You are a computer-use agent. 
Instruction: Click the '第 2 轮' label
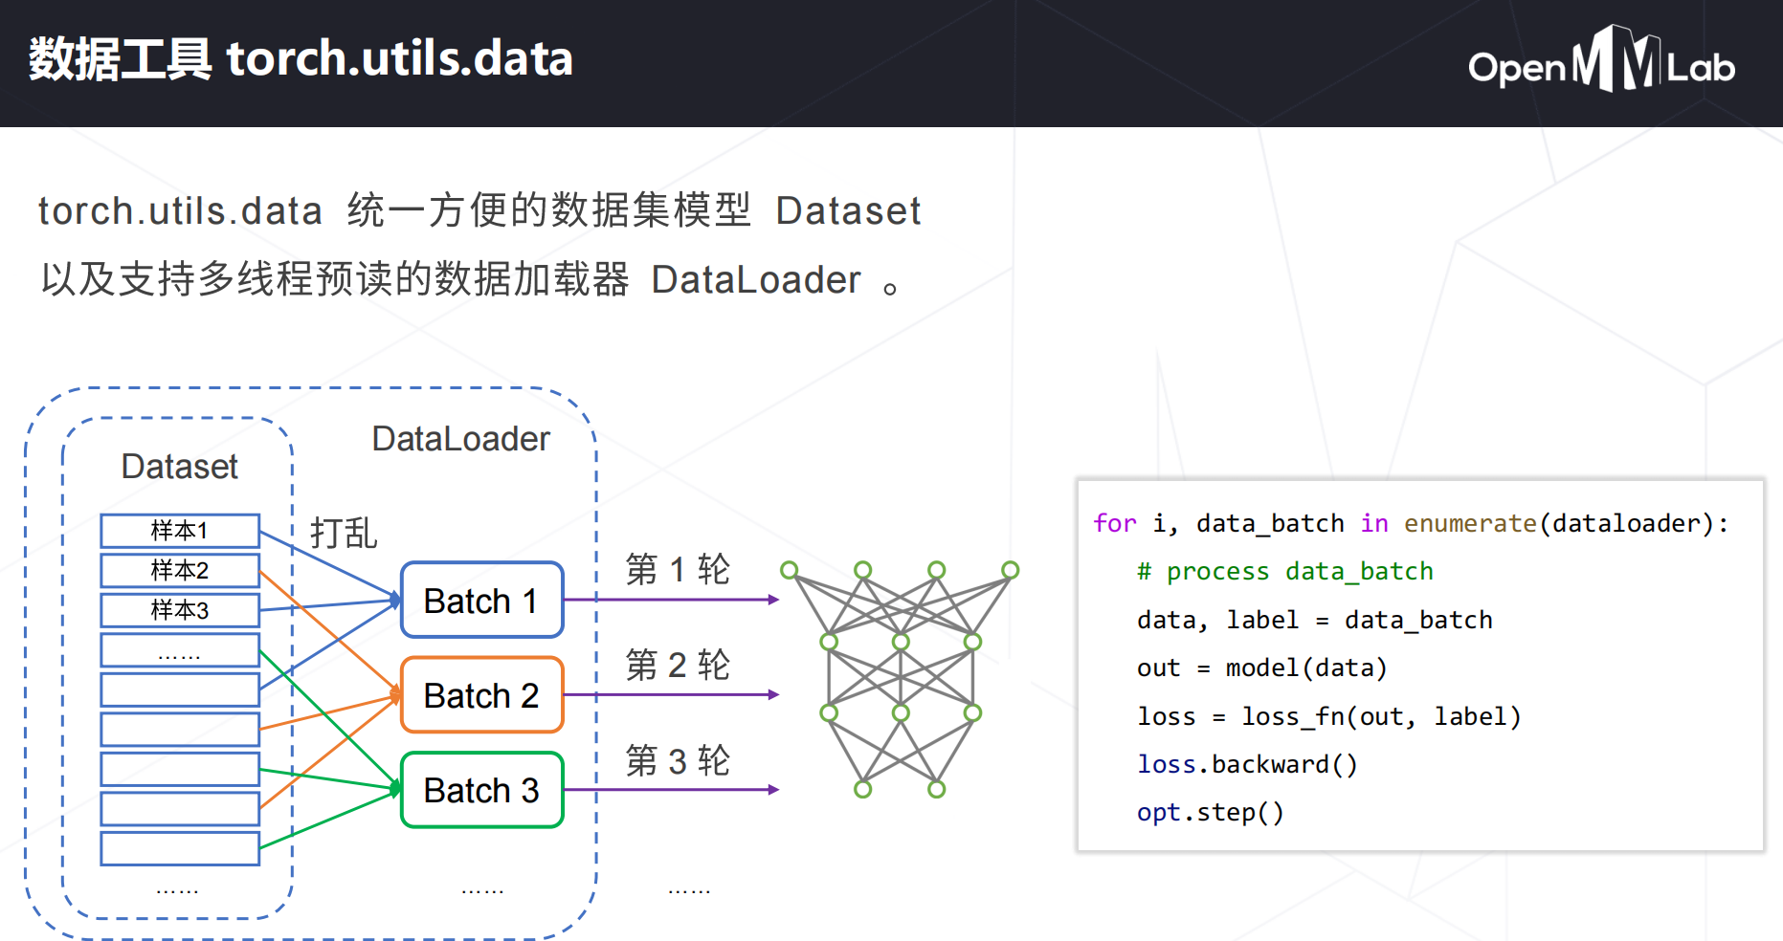[x=678, y=665]
